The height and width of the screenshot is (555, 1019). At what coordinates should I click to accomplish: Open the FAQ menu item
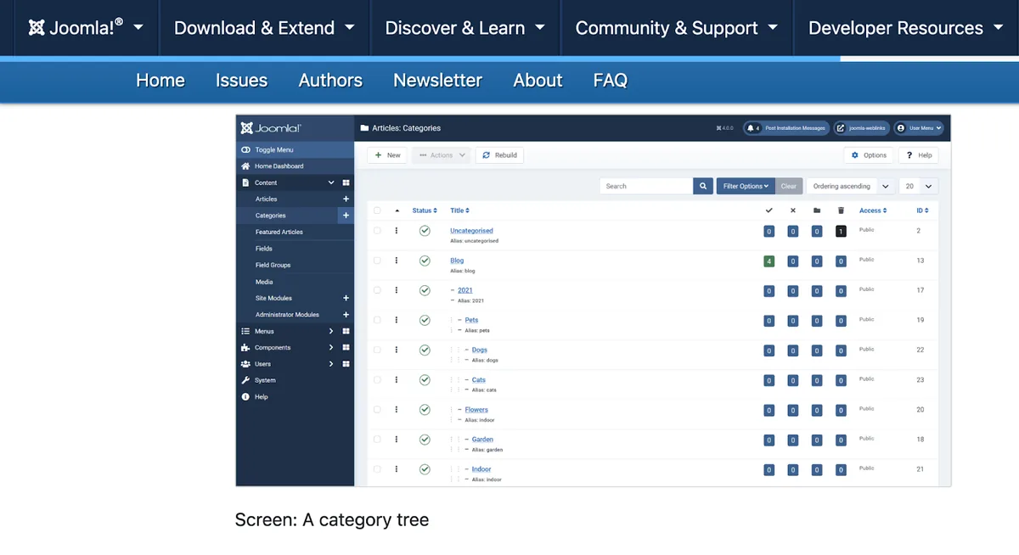610,81
